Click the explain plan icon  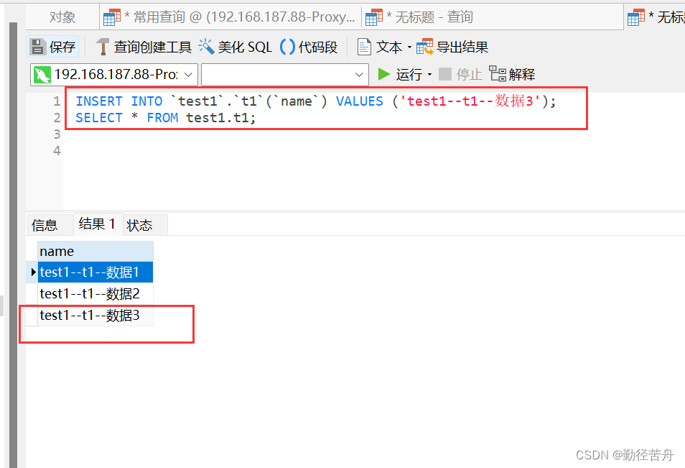point(498,73)
